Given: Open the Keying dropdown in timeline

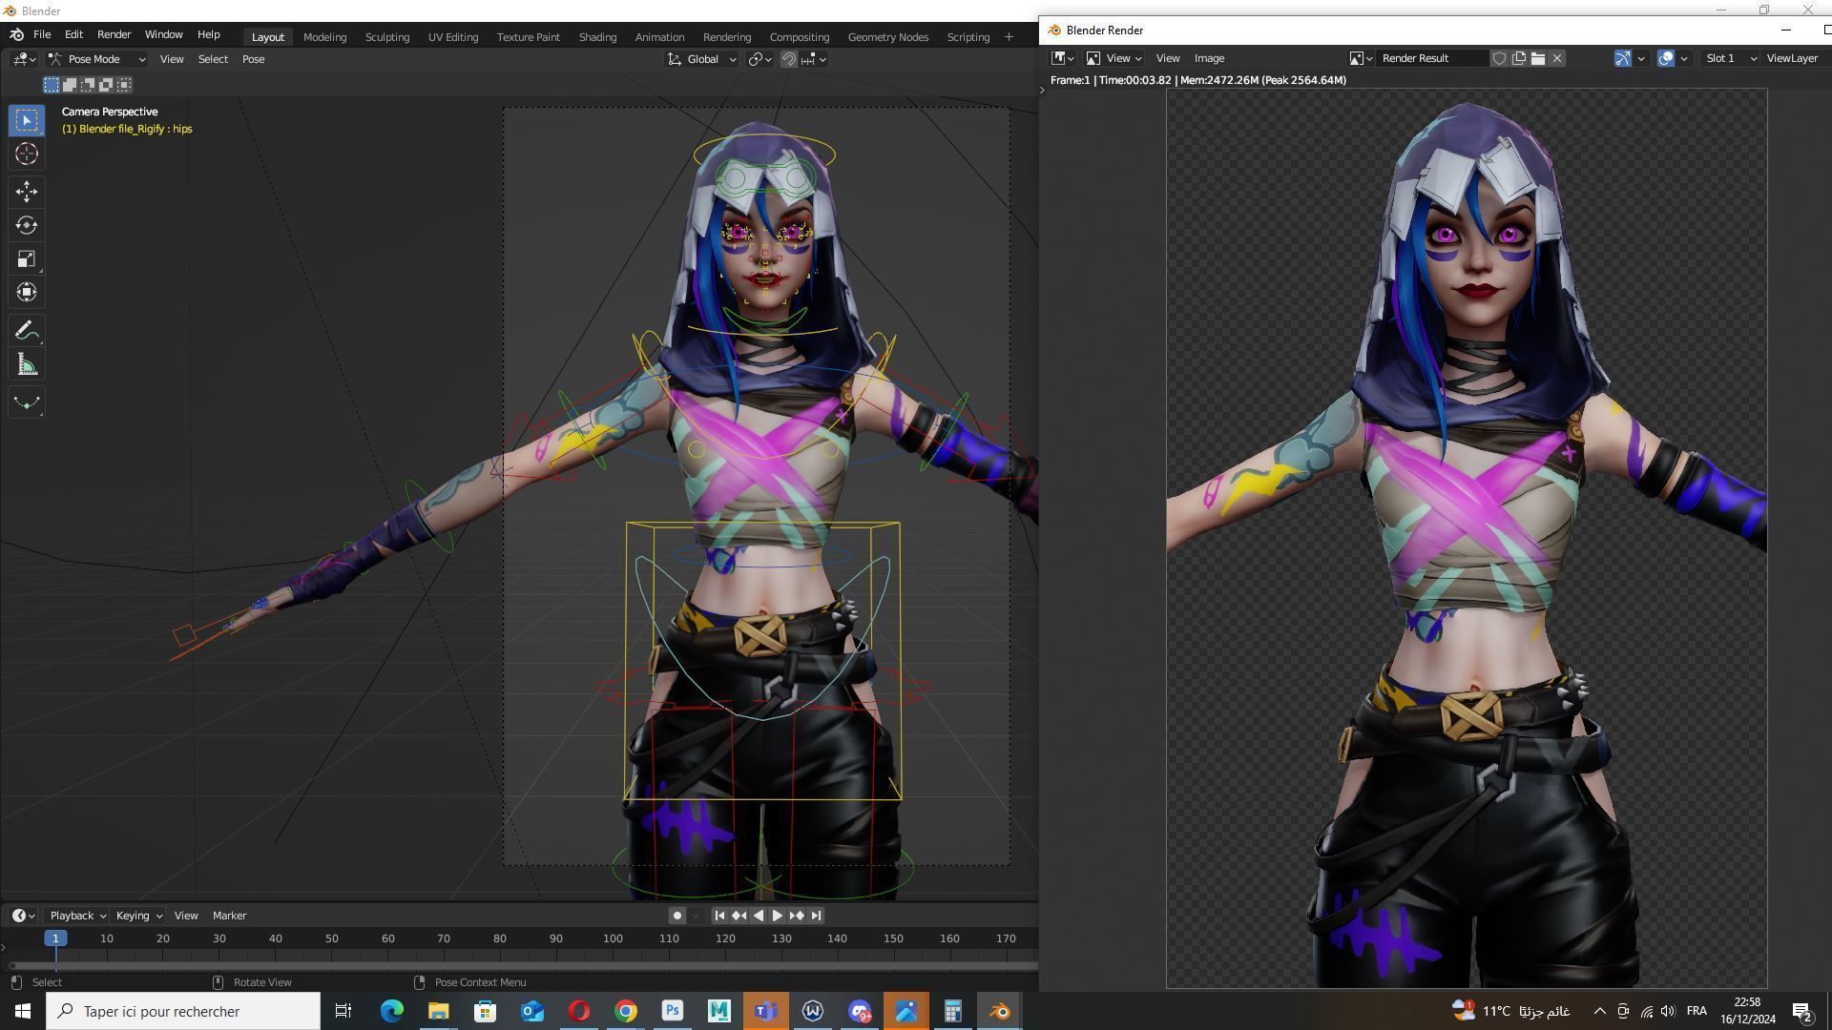Looking at the screenshot, I should click(138, 916).
